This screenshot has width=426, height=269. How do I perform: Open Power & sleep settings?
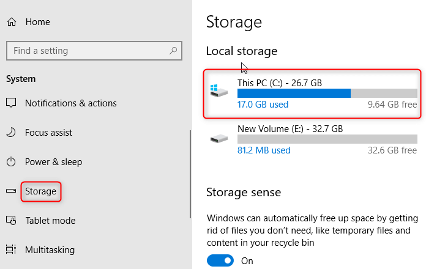click(x=53, y=162)
